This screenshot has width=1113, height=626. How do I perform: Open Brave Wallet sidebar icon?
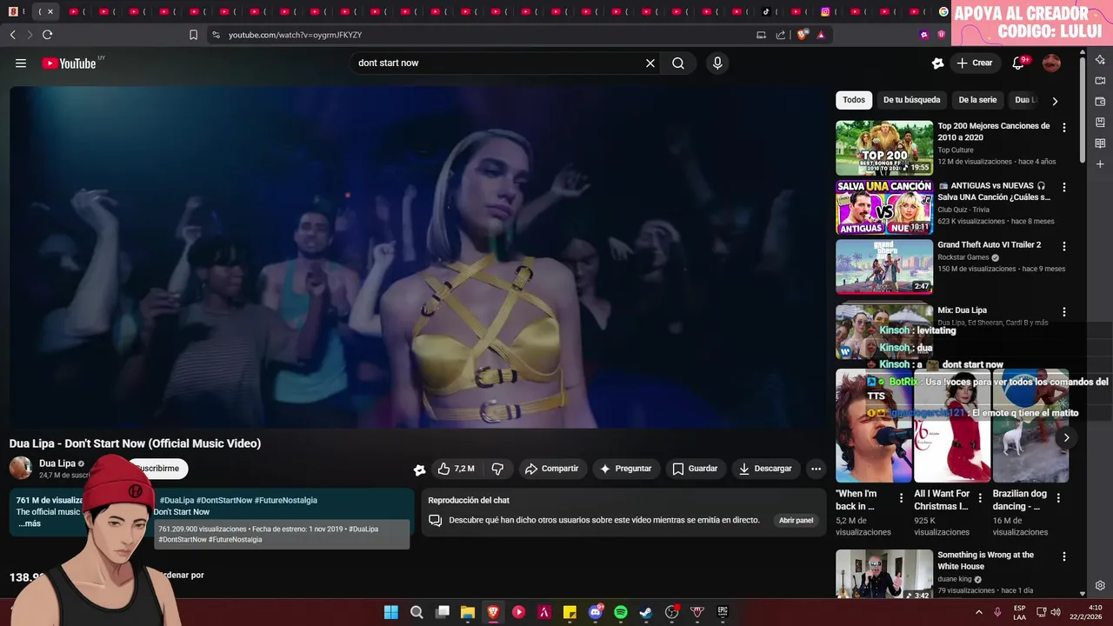click(1100, 101)
